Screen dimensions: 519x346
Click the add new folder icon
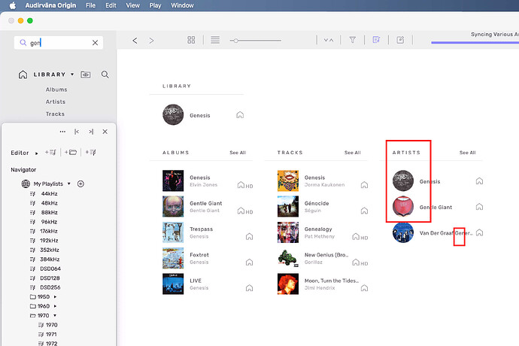click(71, 152)
